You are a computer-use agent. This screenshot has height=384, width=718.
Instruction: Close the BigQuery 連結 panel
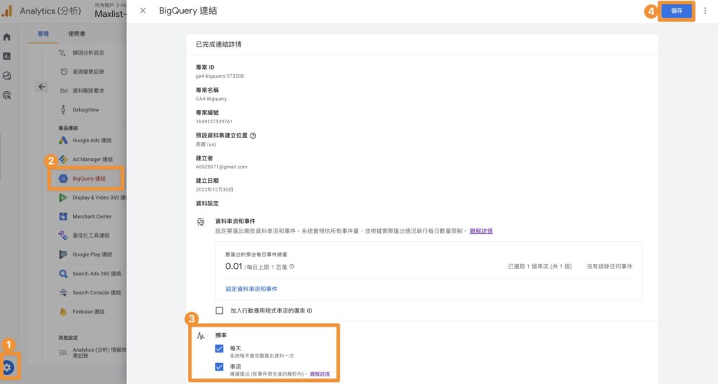pos(143,11)
